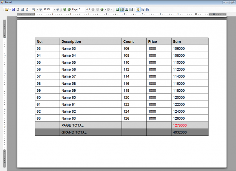This screenshot has width=236, height=171.
Task: Select the magnifier zoom tool
Action: tap(33, 9)
